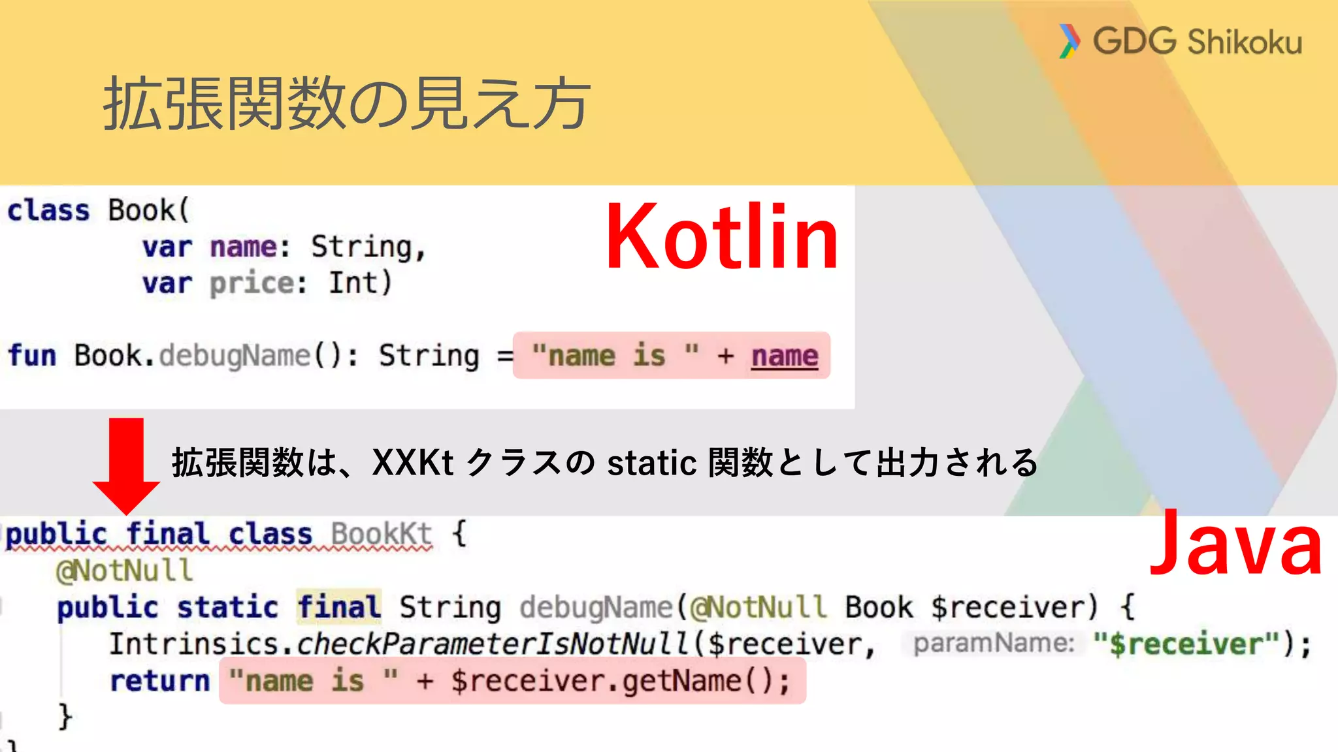
Task: Click the Kotlin string '"name is "'
Action: click(615, 356)
